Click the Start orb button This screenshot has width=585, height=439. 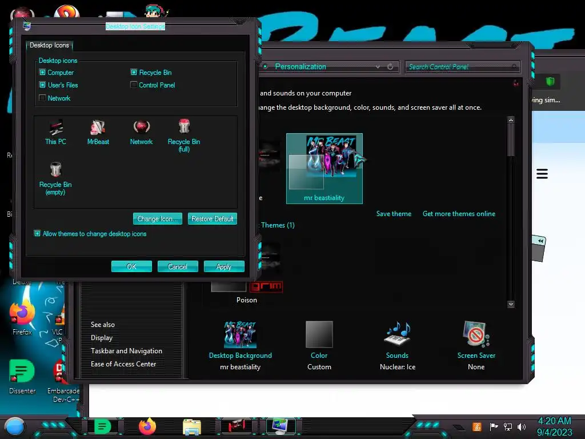(x=14, y=427)
